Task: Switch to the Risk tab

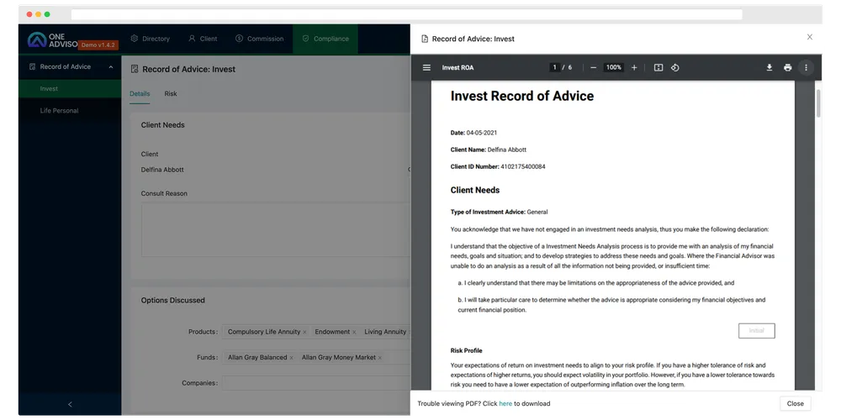Action: tap(171, 94)
